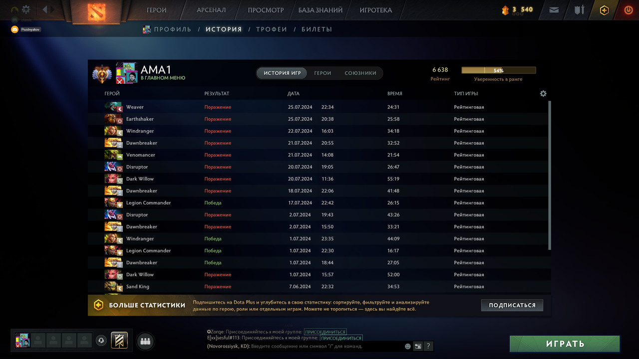Click the rank confidence progress bar

tap(498, 70)
